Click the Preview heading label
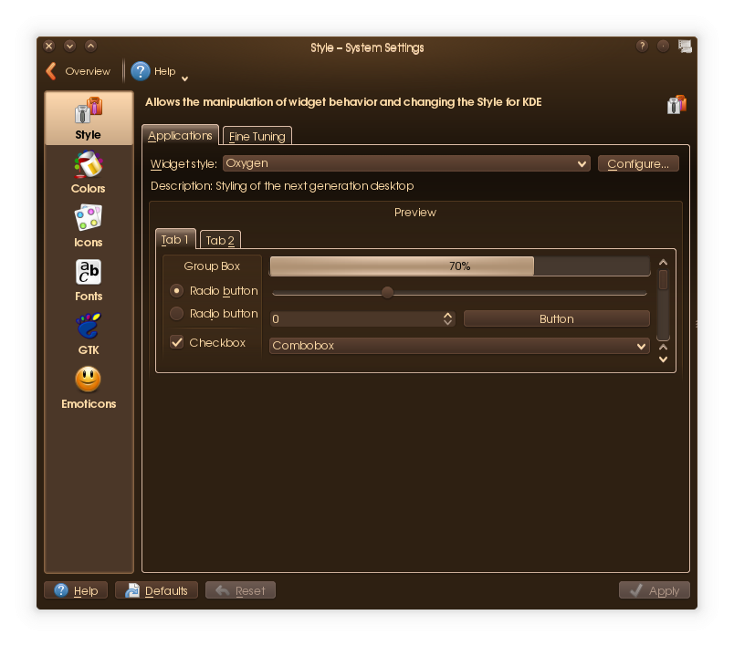The image size is (734, 646). pyautogui.click(x=415, y=213)
